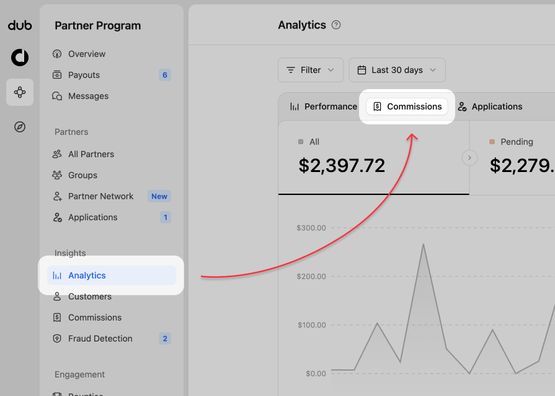Click the help question mark beside Analytics
The width and height of the screenshot is (555, 396).
[x=336, y=25]
